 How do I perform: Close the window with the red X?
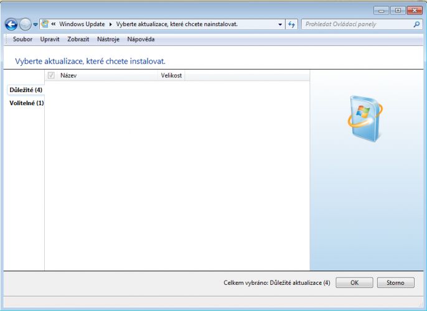pyautogui.click(x=415, y=11)
